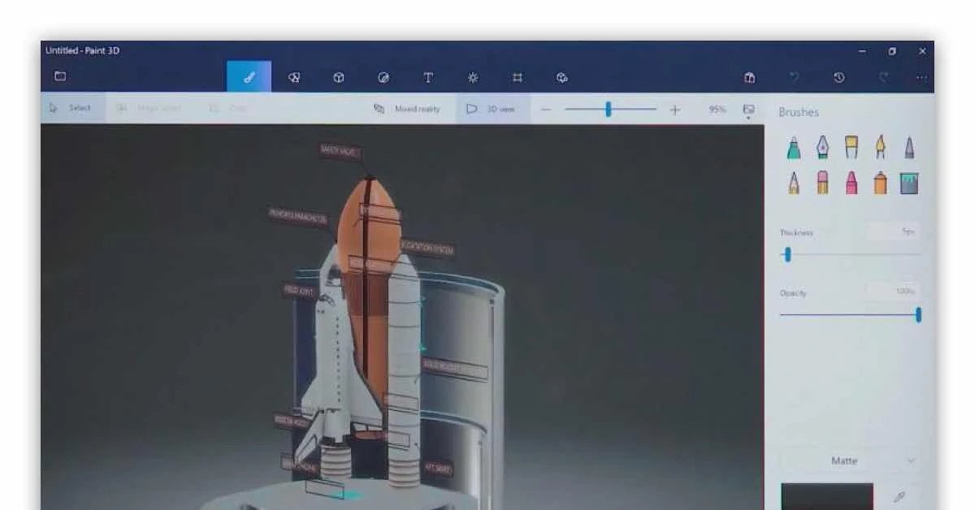Select the Marker brush
The width and height of the screenshot is (975, 510).
tap(793, 146)
